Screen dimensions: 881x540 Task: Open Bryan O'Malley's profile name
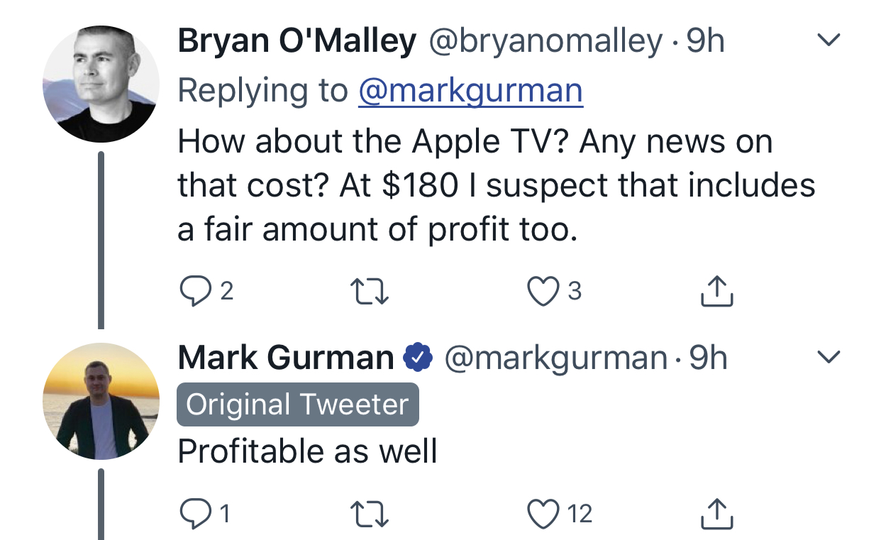pyautogui.click(x=297, y=41)
